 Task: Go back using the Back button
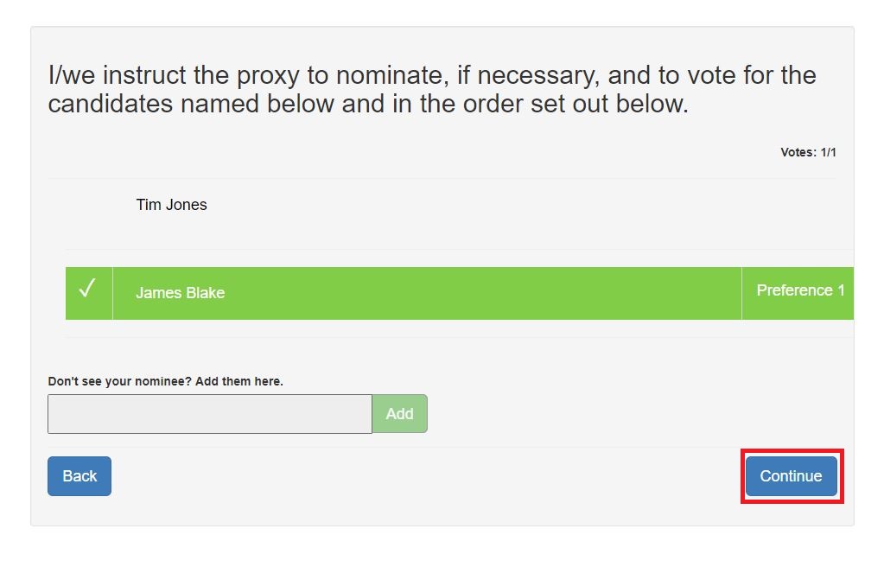(79, 476)
